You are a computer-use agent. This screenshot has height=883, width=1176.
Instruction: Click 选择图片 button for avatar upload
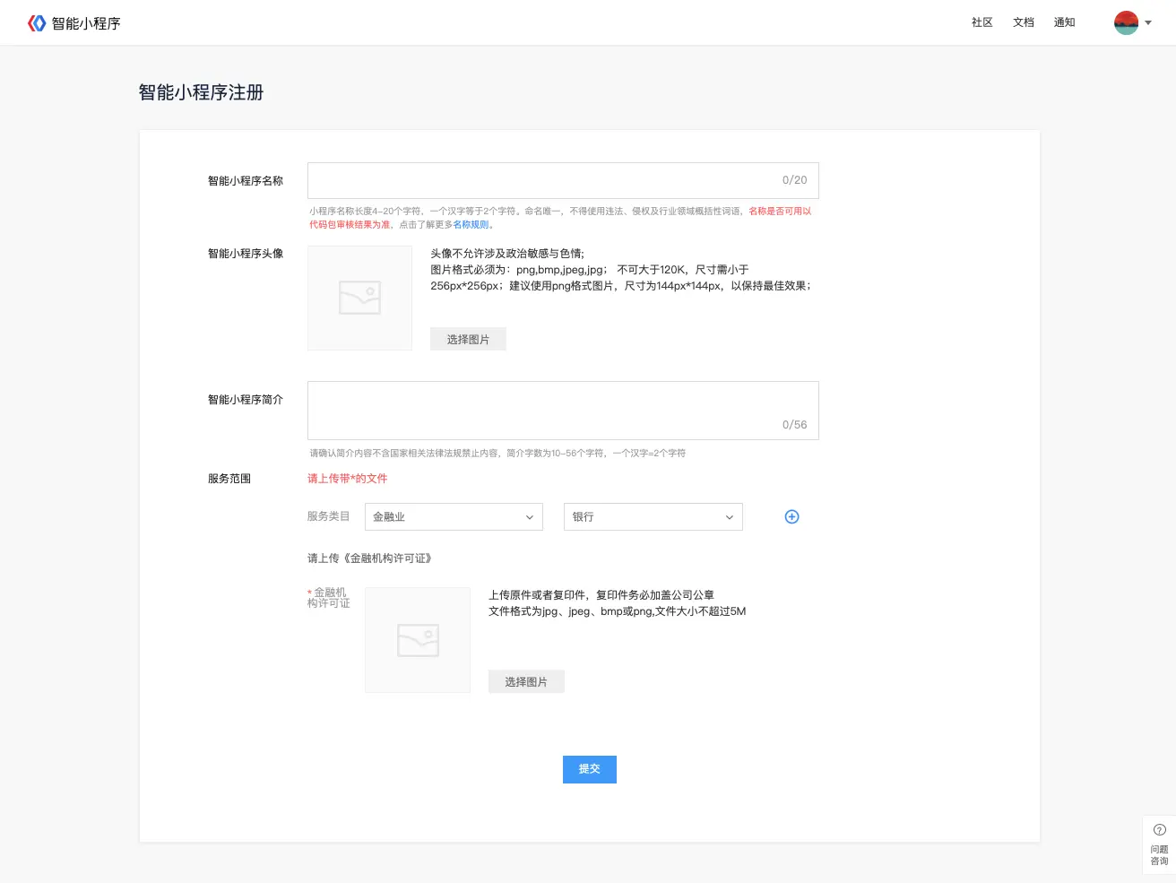pos(468,339)
